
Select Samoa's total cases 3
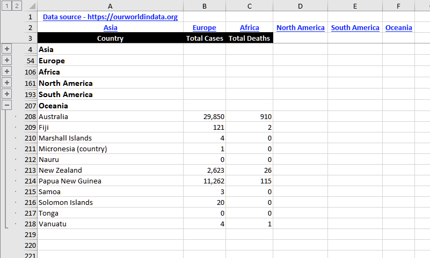[205, 191]
